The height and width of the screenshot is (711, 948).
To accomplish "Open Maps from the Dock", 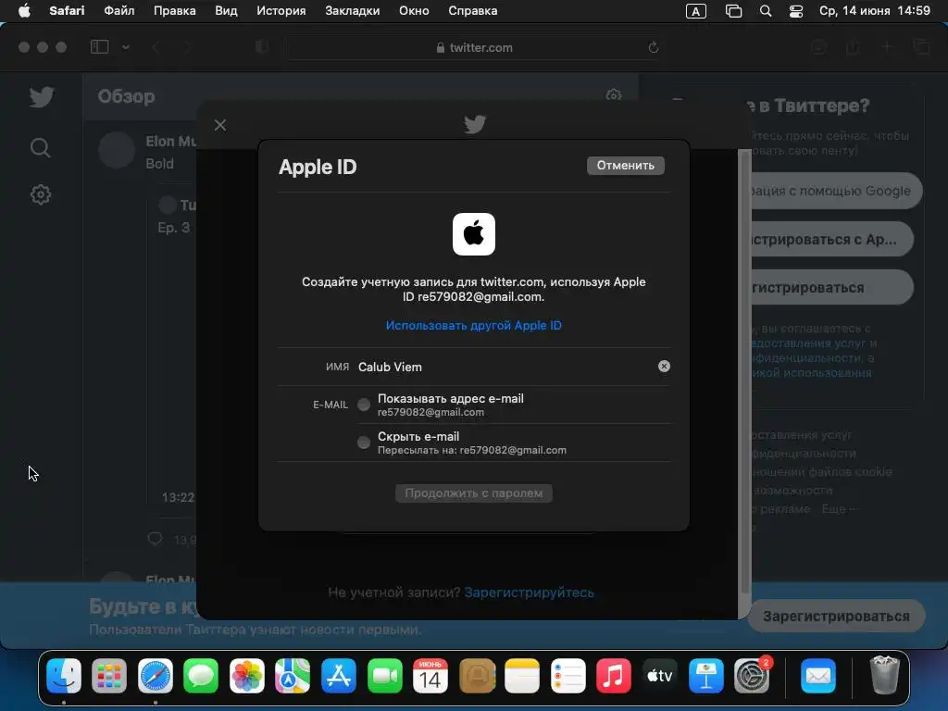I will tap(293, 675).
